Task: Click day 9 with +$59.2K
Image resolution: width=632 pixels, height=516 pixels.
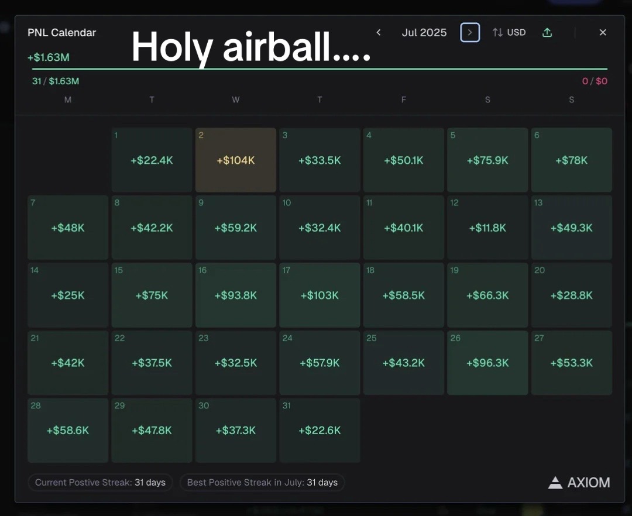Action: [x=236, y=228]
